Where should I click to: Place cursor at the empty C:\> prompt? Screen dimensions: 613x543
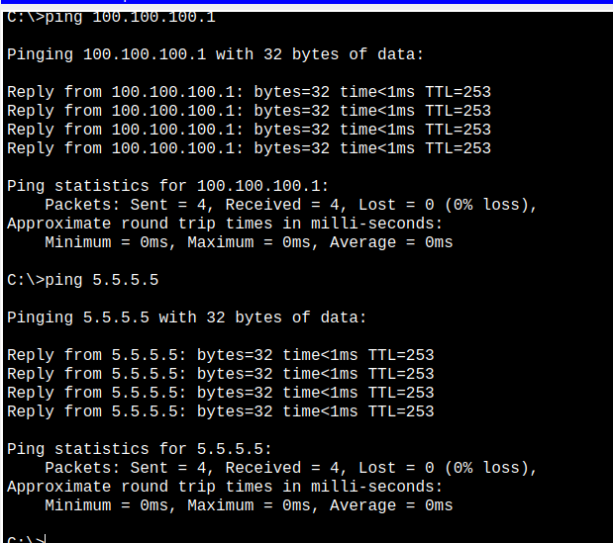27,539
